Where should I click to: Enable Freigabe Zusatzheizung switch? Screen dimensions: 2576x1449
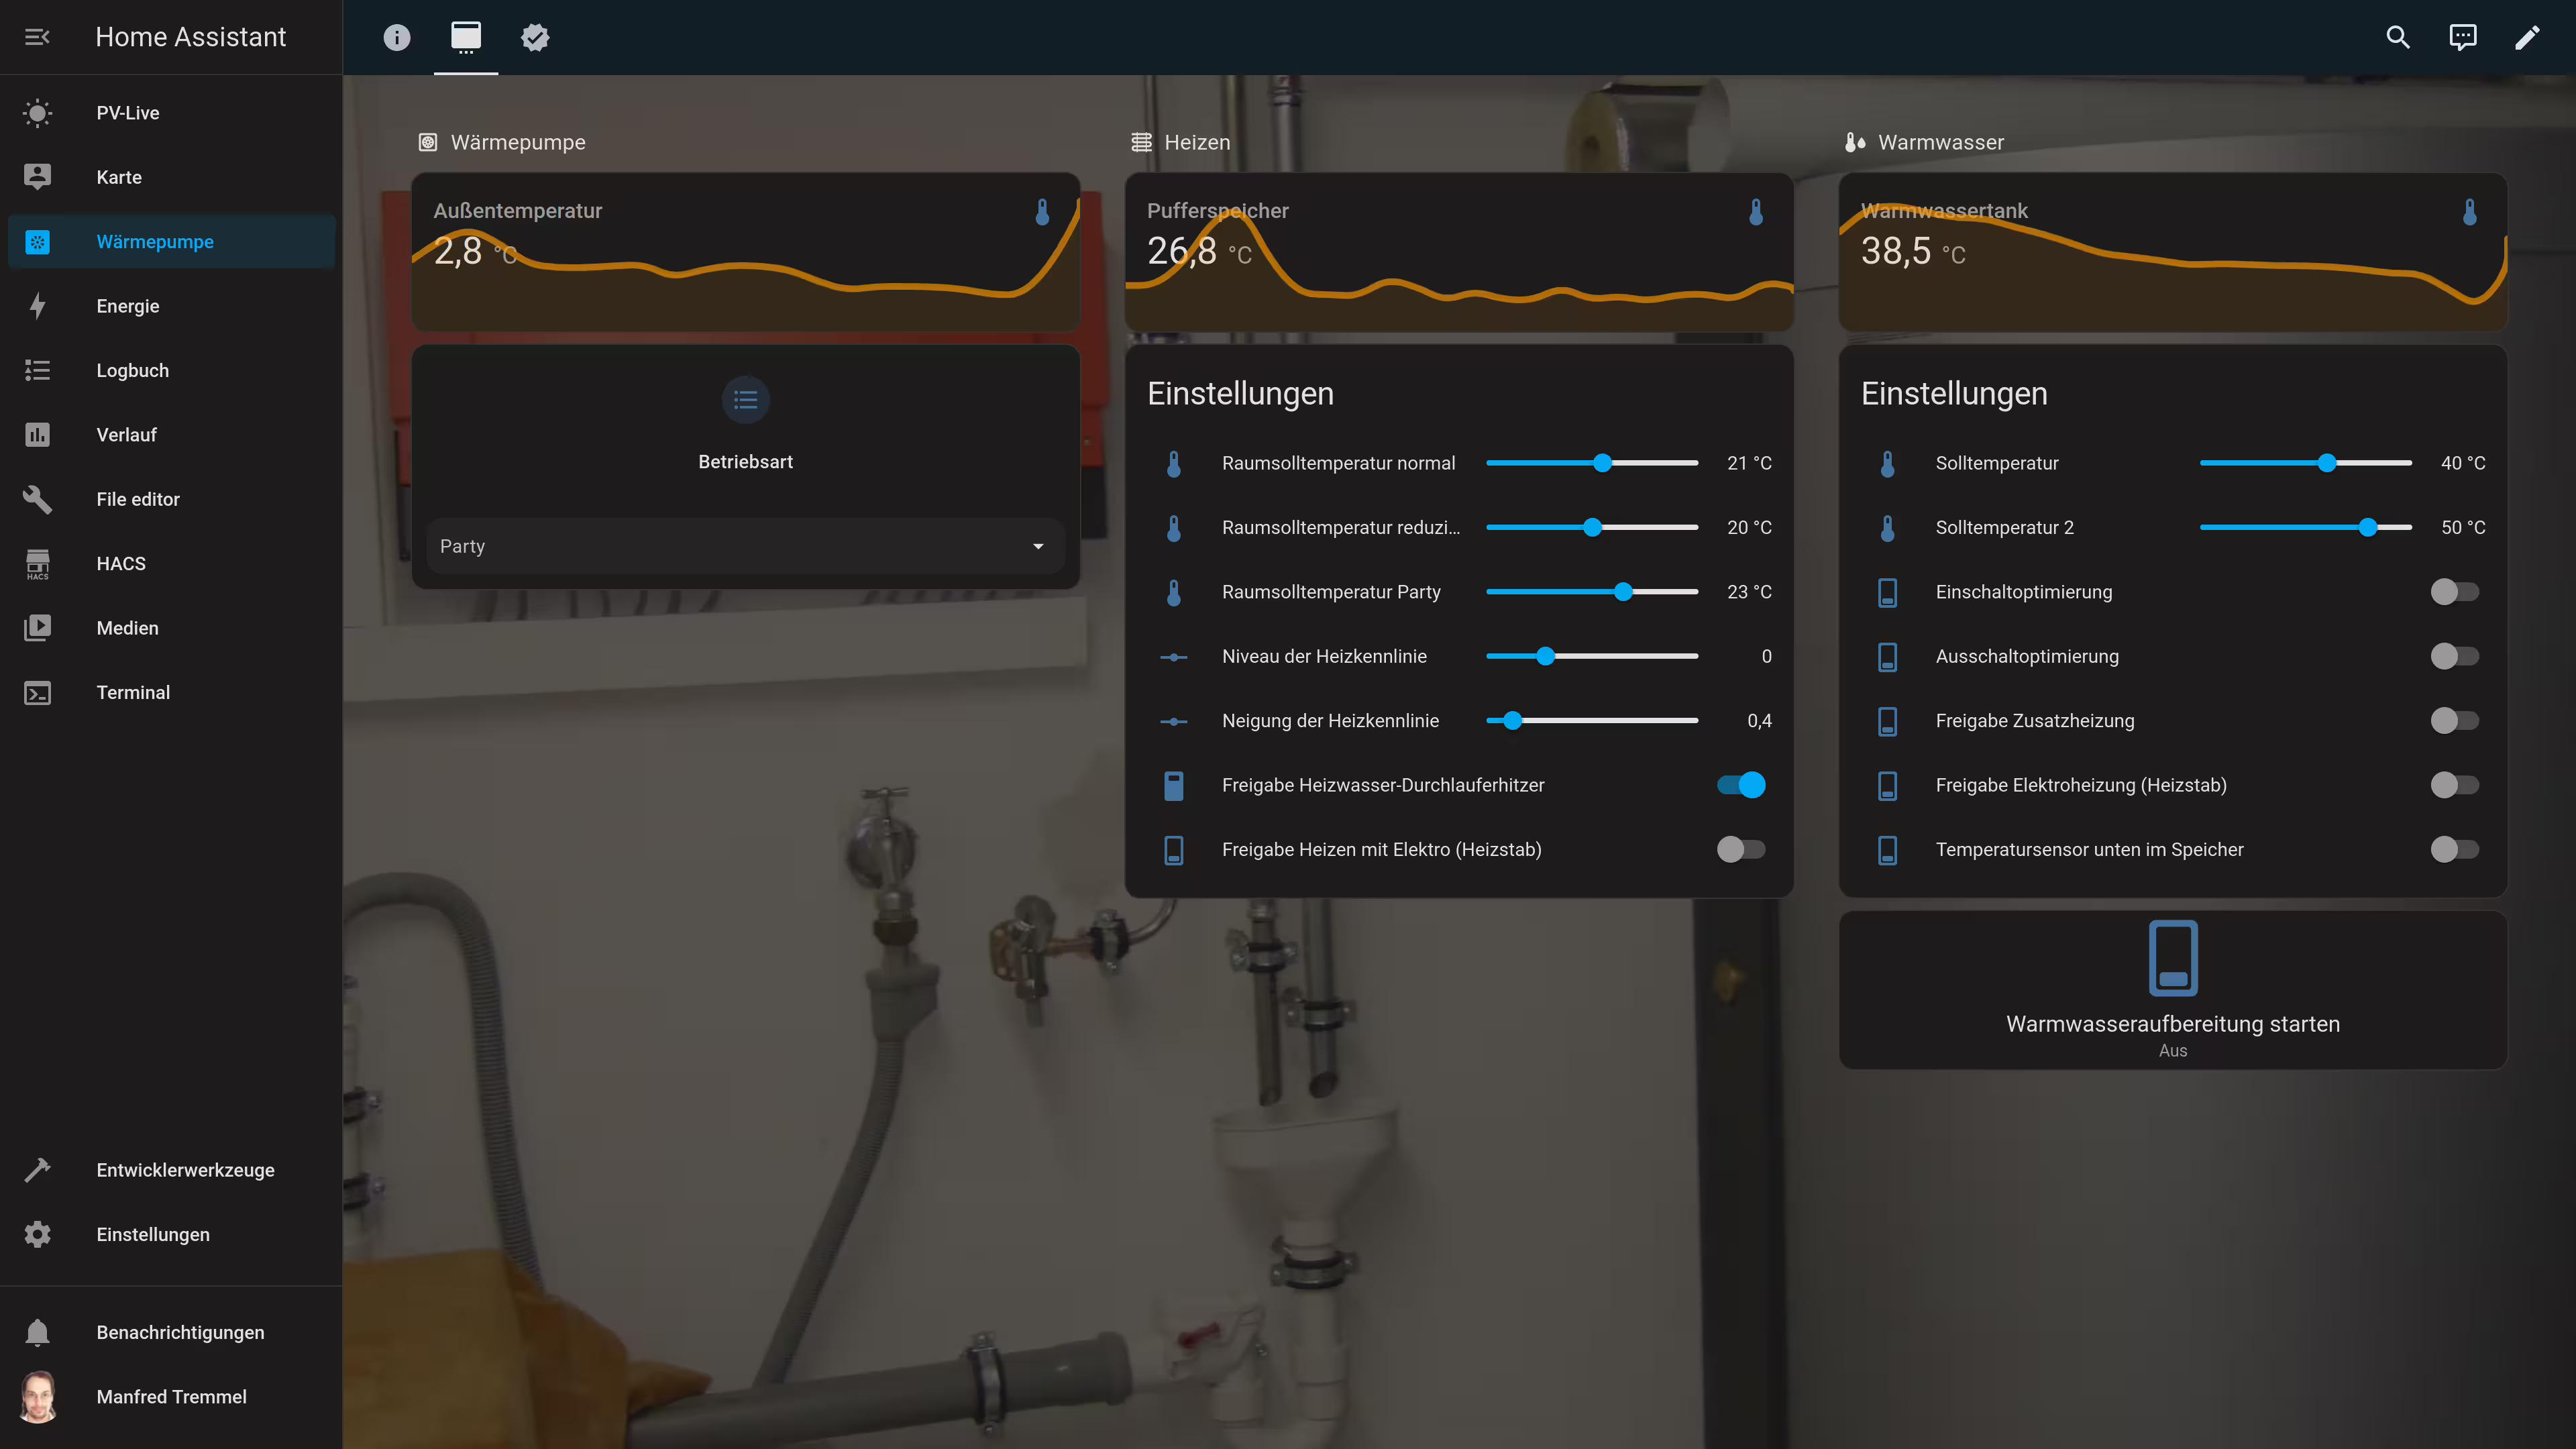pyautogui.click(x=2455, y=721)
